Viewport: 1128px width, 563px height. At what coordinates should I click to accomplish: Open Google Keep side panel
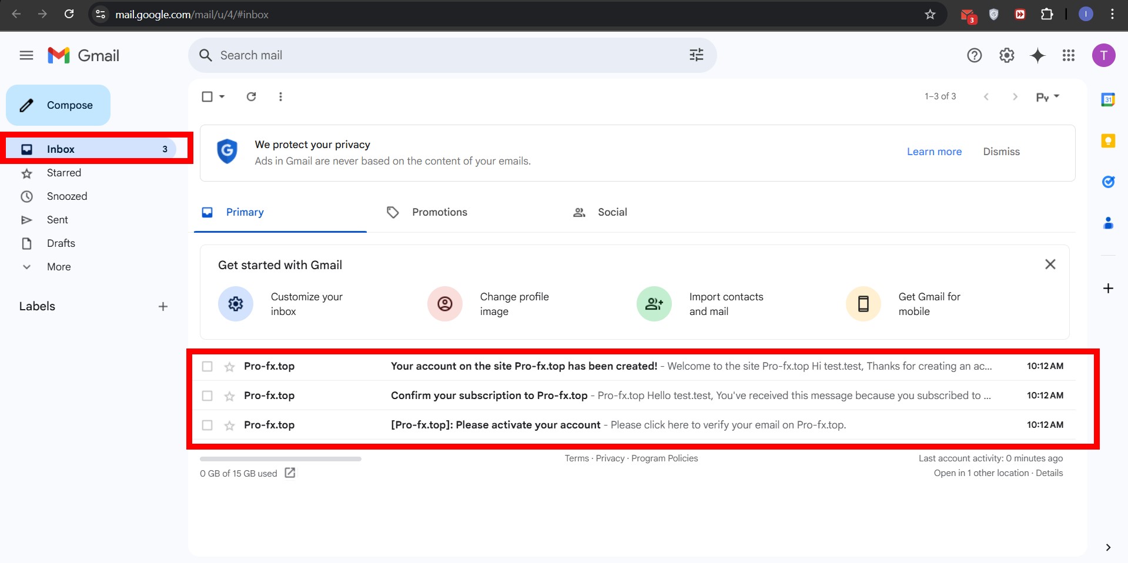coord(1108,140)
